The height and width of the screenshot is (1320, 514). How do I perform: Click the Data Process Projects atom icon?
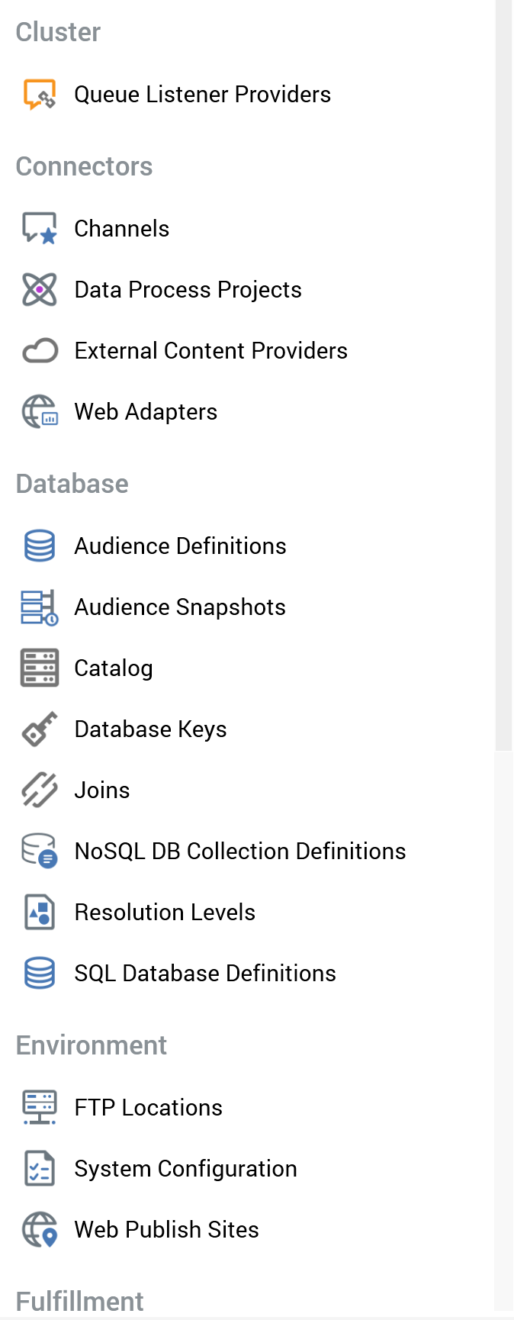tap(40, 290)
